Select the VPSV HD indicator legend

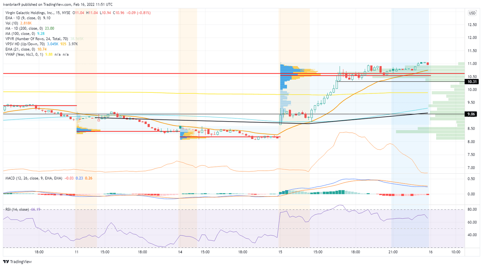click(x=25, y=44)
